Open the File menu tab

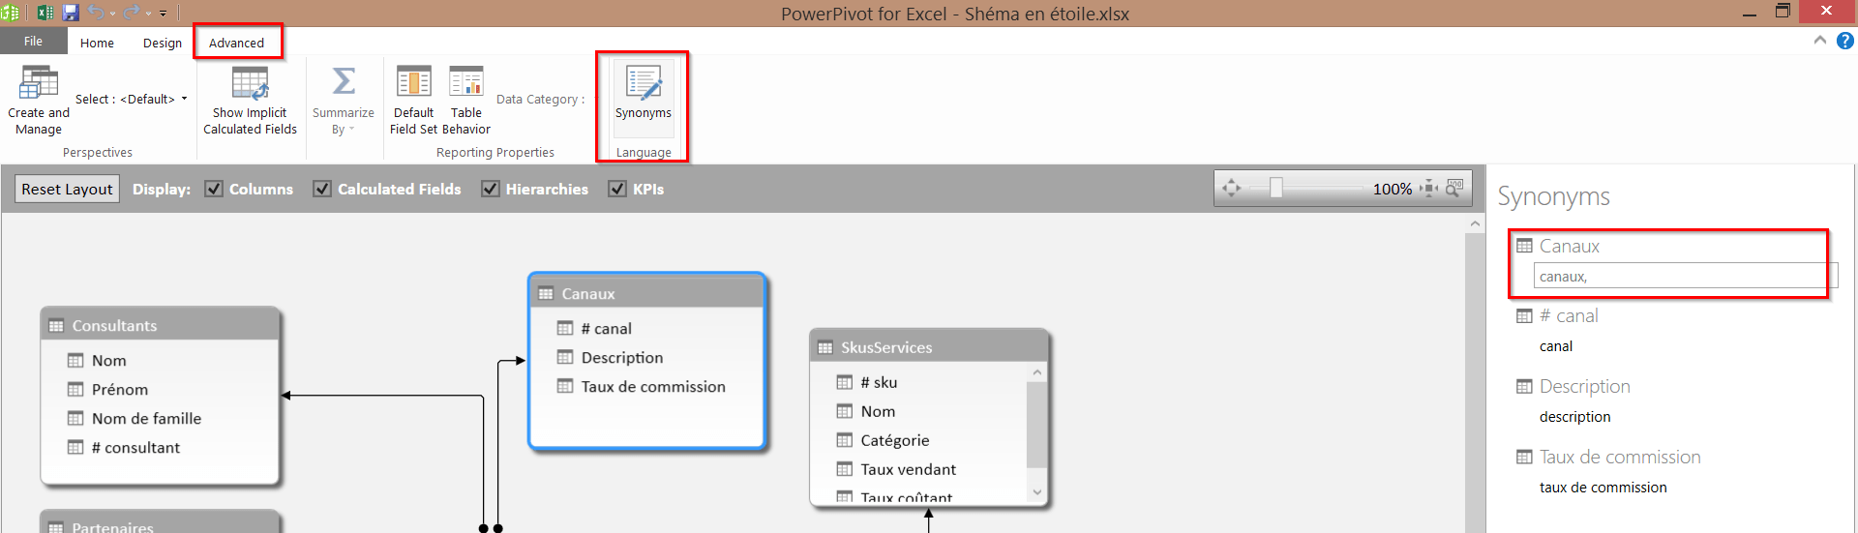33,42
